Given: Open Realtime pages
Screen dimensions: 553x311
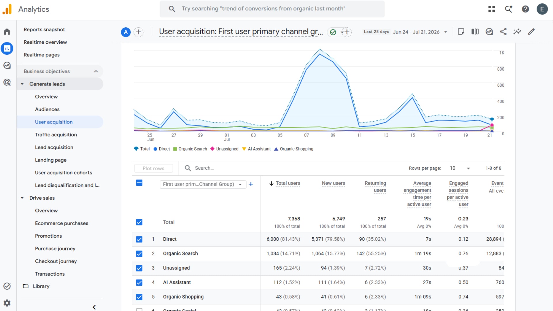Looking at the screenshot, I should (x=42, y=55).
